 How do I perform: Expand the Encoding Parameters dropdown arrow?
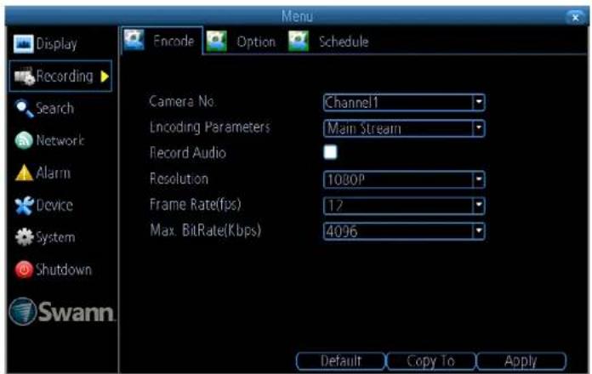(478, 128)
